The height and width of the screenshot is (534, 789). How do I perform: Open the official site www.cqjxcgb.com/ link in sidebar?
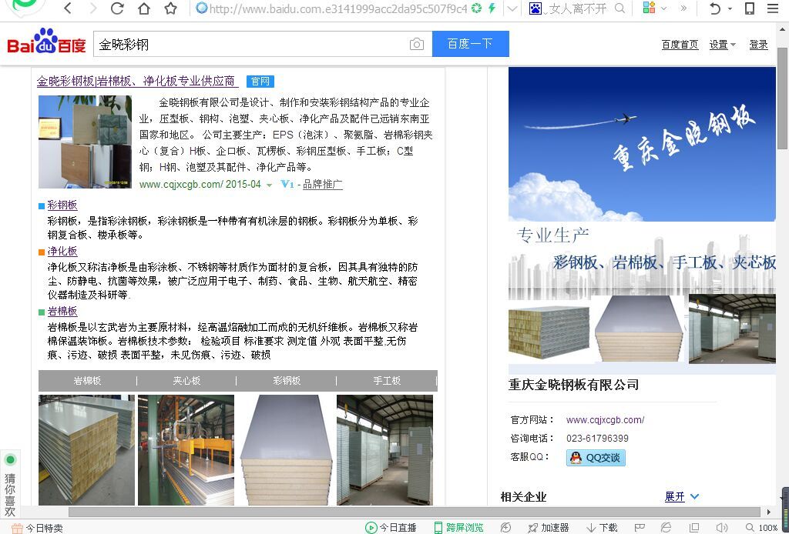[606, 420]
